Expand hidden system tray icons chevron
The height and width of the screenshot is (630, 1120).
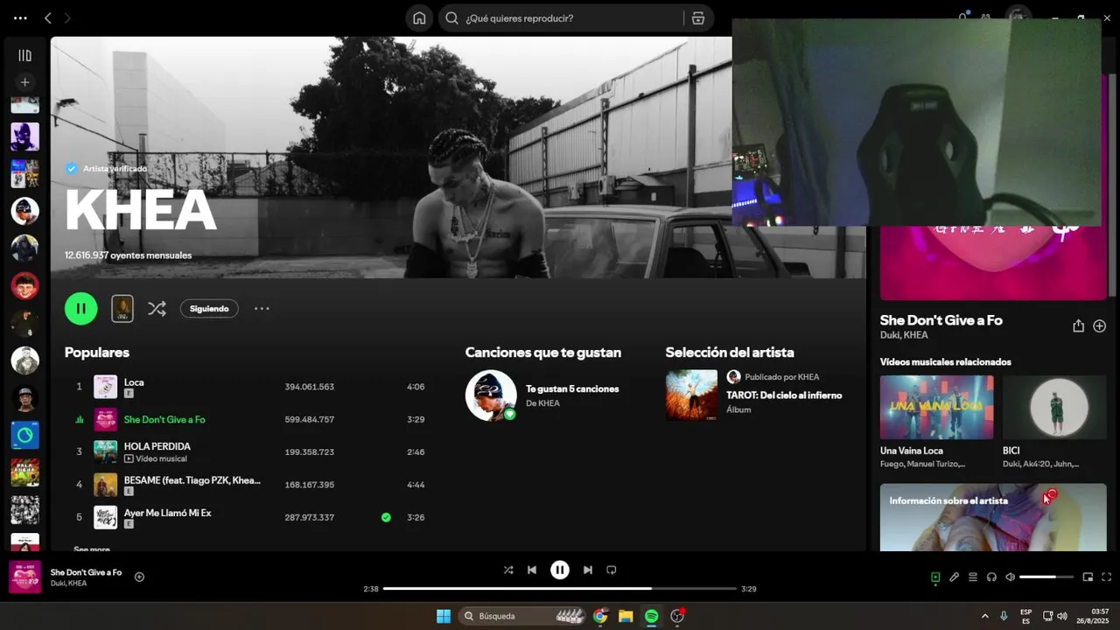984,616
